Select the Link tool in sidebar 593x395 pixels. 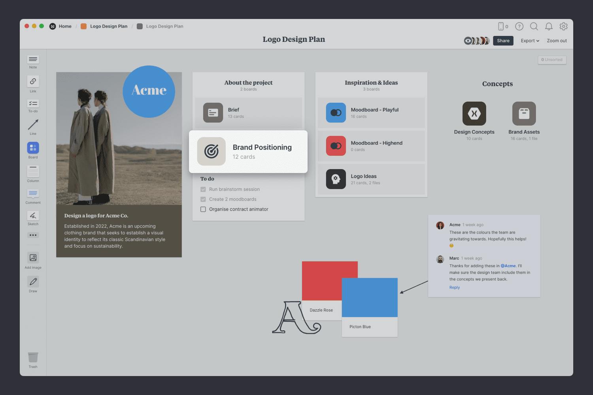point(33,82)
